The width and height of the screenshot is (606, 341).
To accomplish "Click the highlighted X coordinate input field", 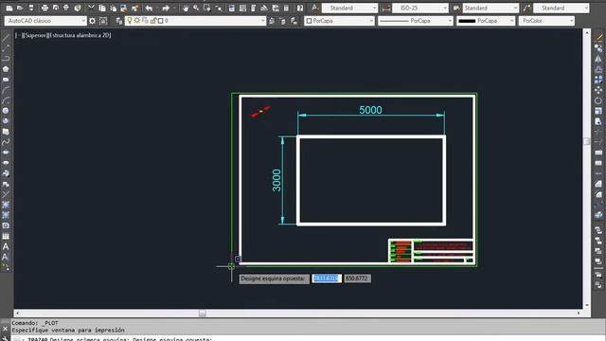I will pos(327,278).
